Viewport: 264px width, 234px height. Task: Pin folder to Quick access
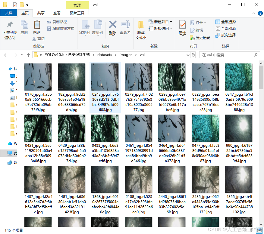(10, 30)
